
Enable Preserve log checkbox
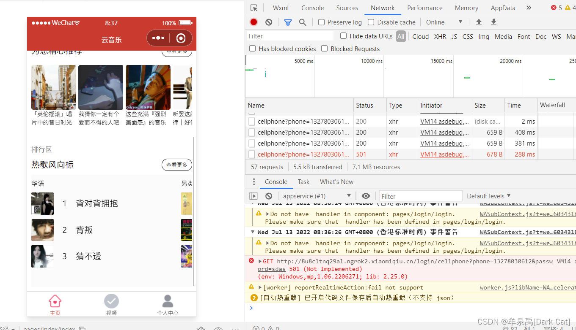click(x=321, y=22)
